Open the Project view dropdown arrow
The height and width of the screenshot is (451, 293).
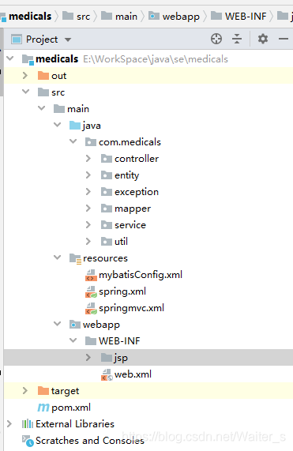tap(68, 39)
